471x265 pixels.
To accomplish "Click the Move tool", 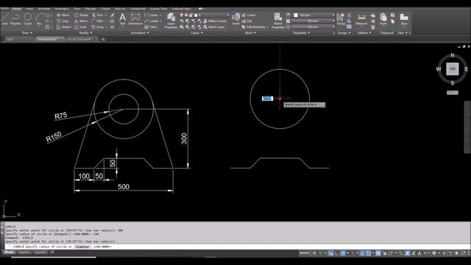I will click(63, 15).
